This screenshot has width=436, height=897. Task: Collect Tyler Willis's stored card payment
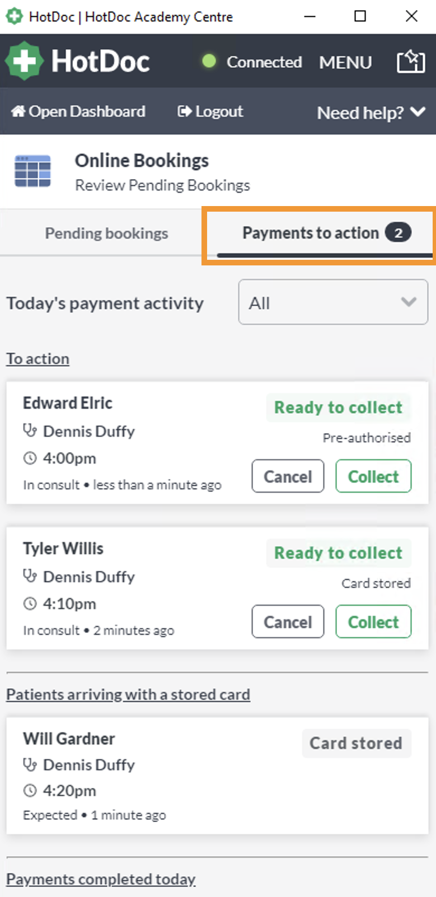pyautogui.click(x=373, y=622)
